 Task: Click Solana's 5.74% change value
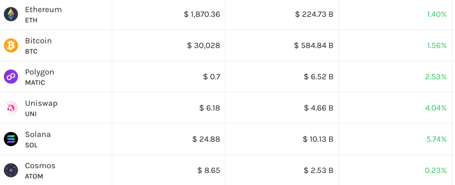point(436,139)
